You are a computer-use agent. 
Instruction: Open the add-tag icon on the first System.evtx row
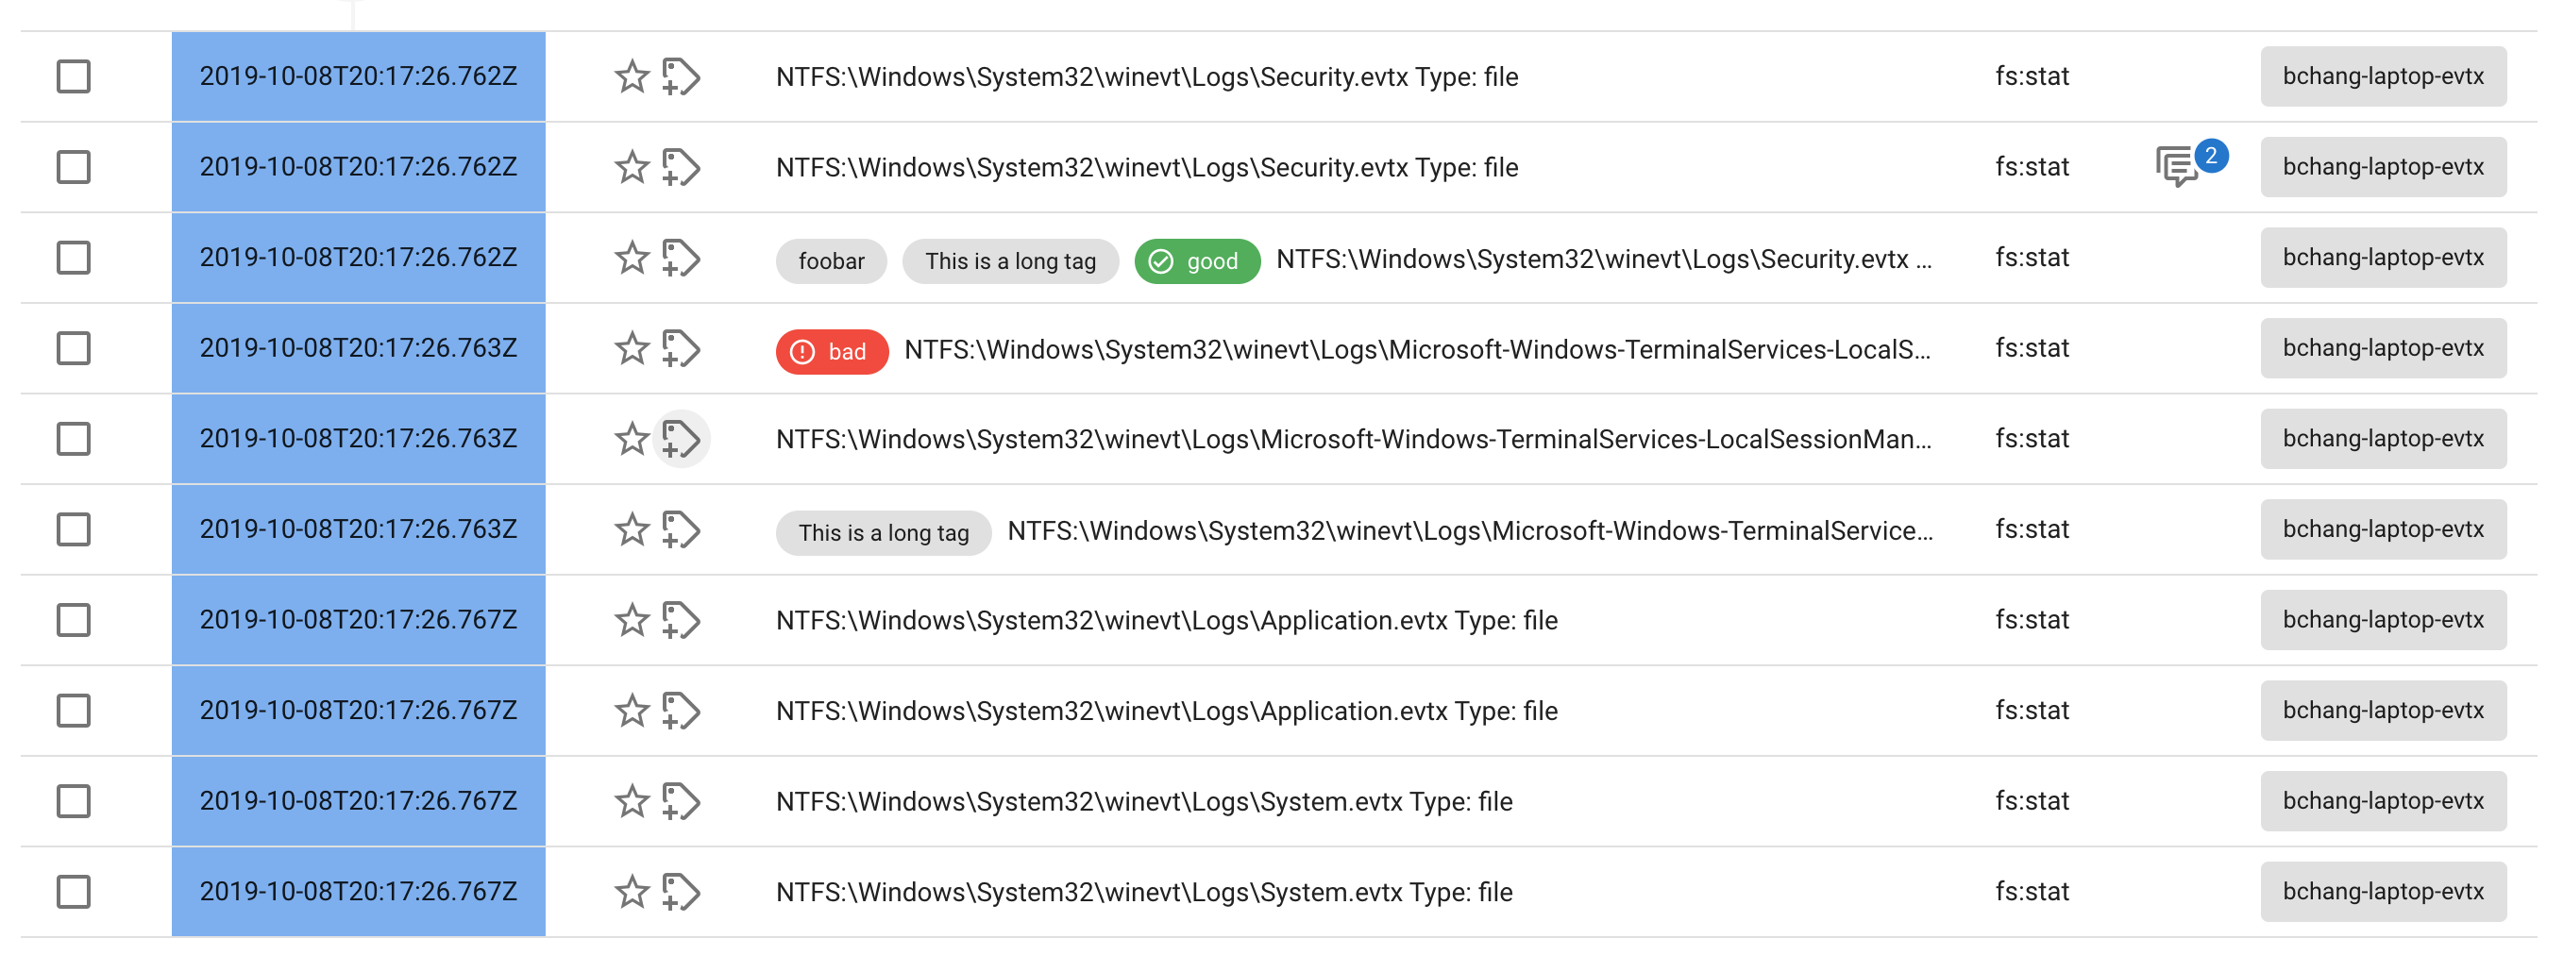pos(681,800)
